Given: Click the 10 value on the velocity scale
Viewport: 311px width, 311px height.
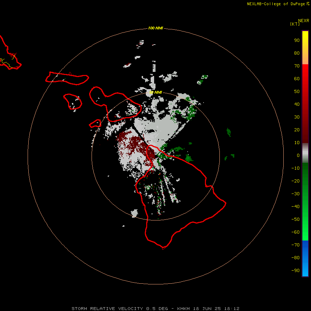Looking at the screenshot, I should point(297,143).
